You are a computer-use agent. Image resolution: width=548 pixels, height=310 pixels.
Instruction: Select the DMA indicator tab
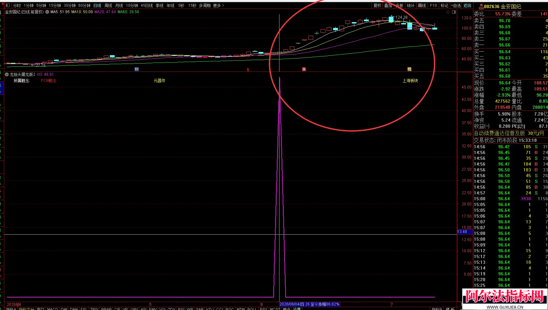coord(74,309)
